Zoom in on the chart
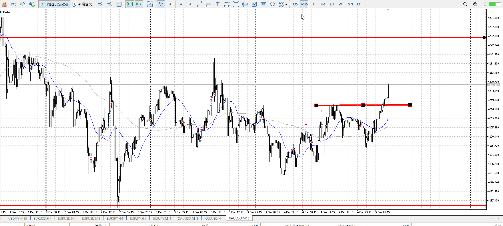The height and width of the screenshot is (226, 503). pos(101,4)
